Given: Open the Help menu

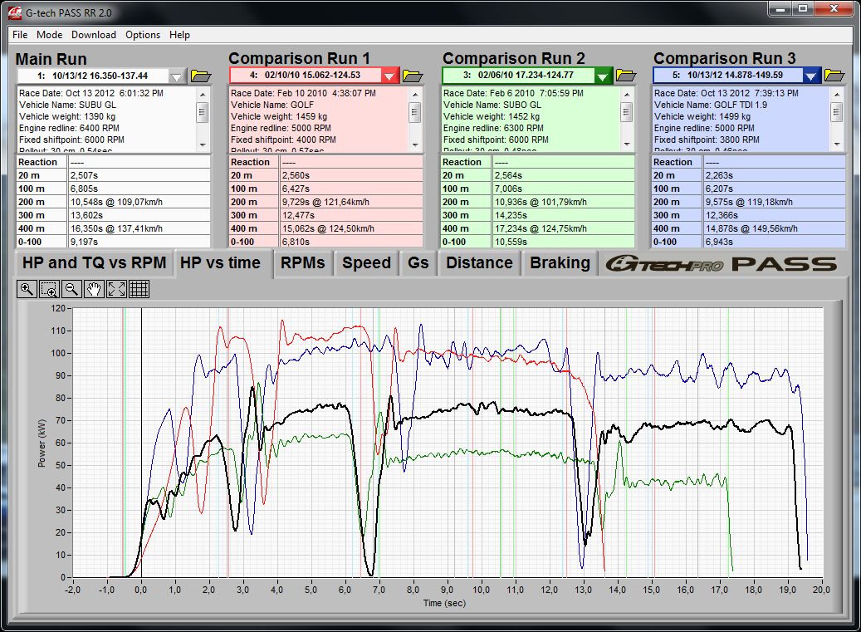Looking at the screenshot, I should (179, 35).
